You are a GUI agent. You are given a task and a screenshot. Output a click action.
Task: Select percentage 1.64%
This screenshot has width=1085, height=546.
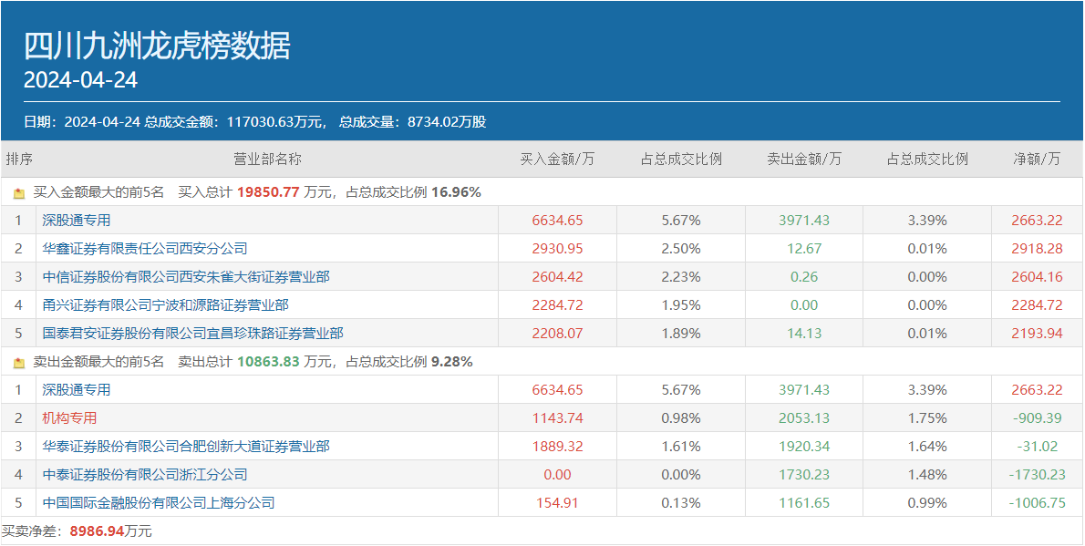click(927, 447)
